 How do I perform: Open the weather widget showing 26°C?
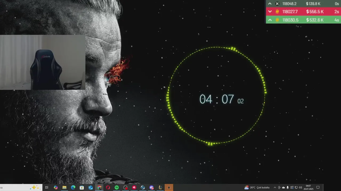(x=257, y=188)
